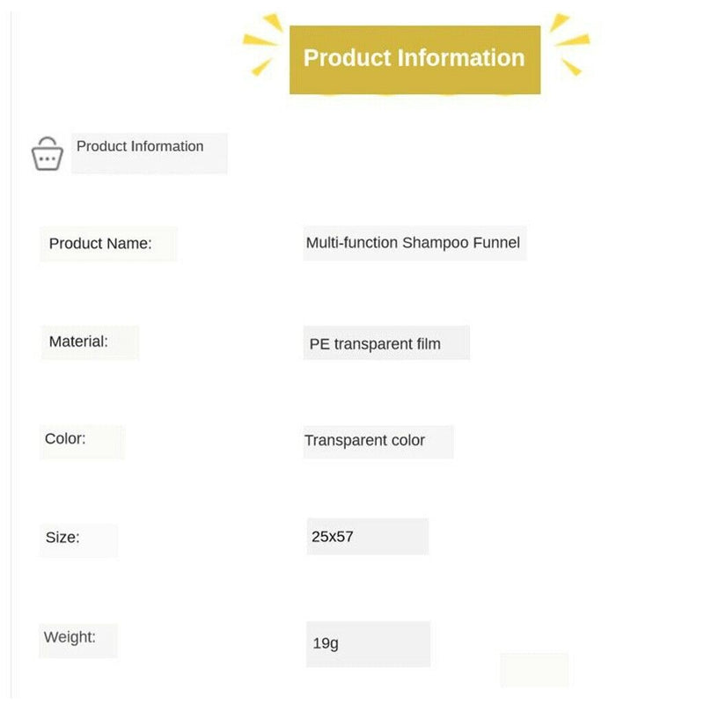Screen dimensions: 704x704
Task: Select the PE transparent film value
Action: point(375,343)
